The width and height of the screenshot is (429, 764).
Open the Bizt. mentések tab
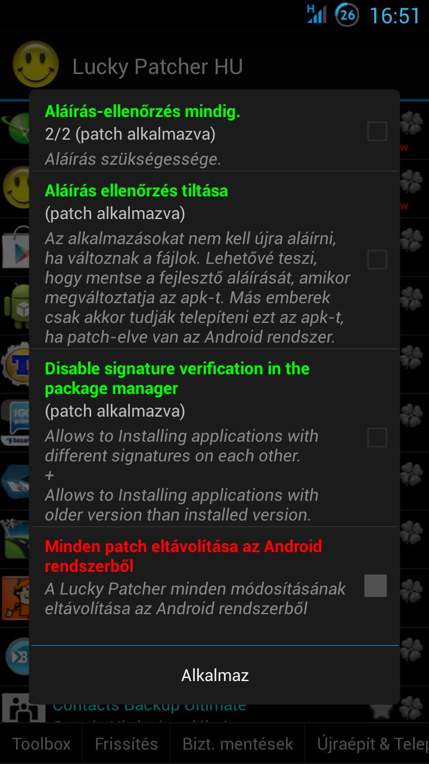point(238,744)
